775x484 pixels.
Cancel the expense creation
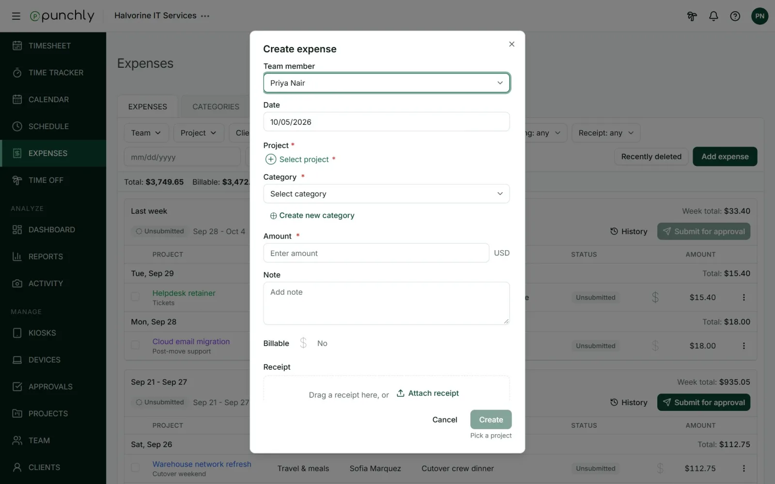click(445, 420)
